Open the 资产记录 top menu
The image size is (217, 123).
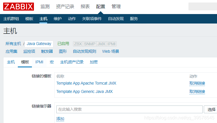(65, 7)
